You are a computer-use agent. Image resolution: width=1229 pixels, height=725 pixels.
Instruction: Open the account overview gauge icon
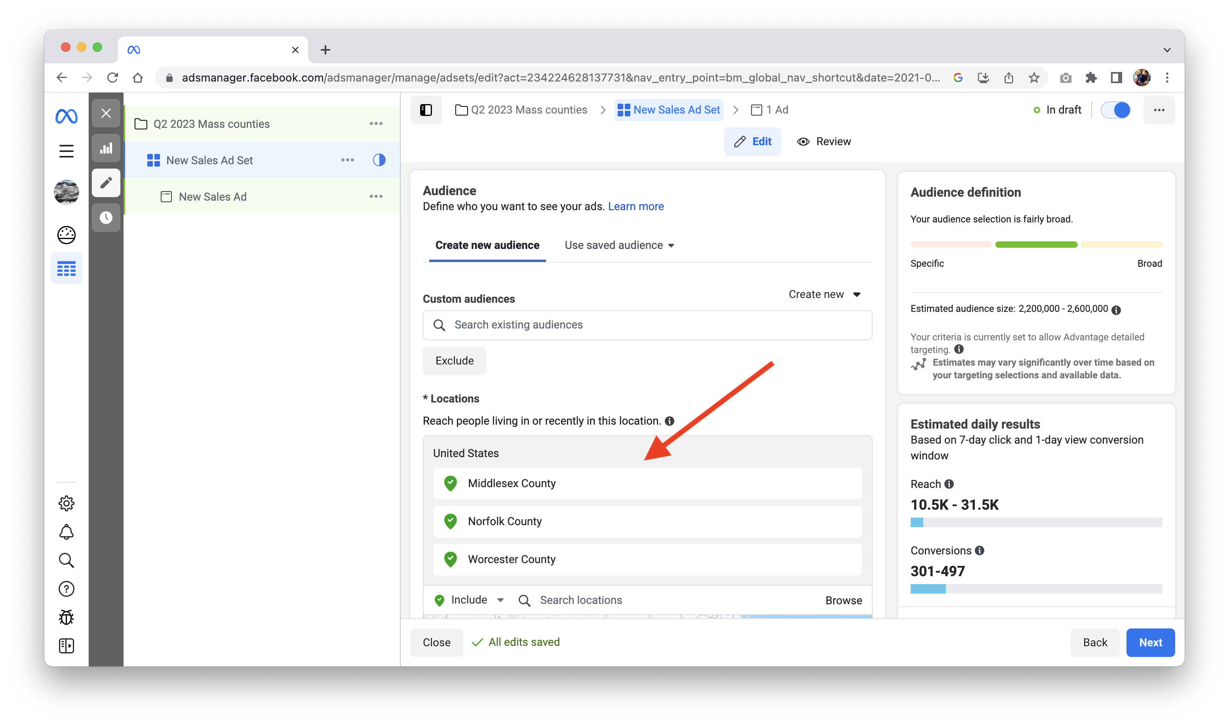point(67,235)
